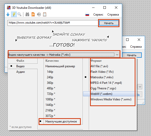Viewport: 151px width, 136px height.
Task: Expand the dropdown arrow in back window
Action: click(x=140, y=87)
